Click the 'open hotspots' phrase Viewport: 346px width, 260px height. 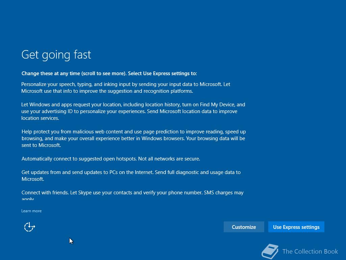120,159
